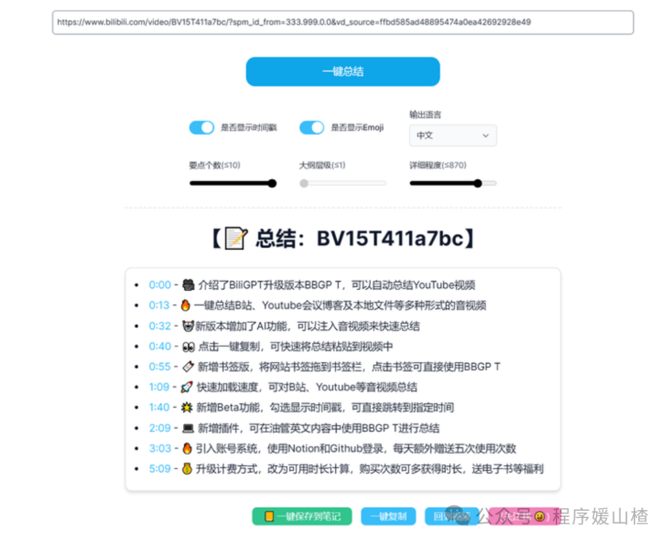Jump to timestamp 0:00
The image size is (670, 543).
point(160,285)
